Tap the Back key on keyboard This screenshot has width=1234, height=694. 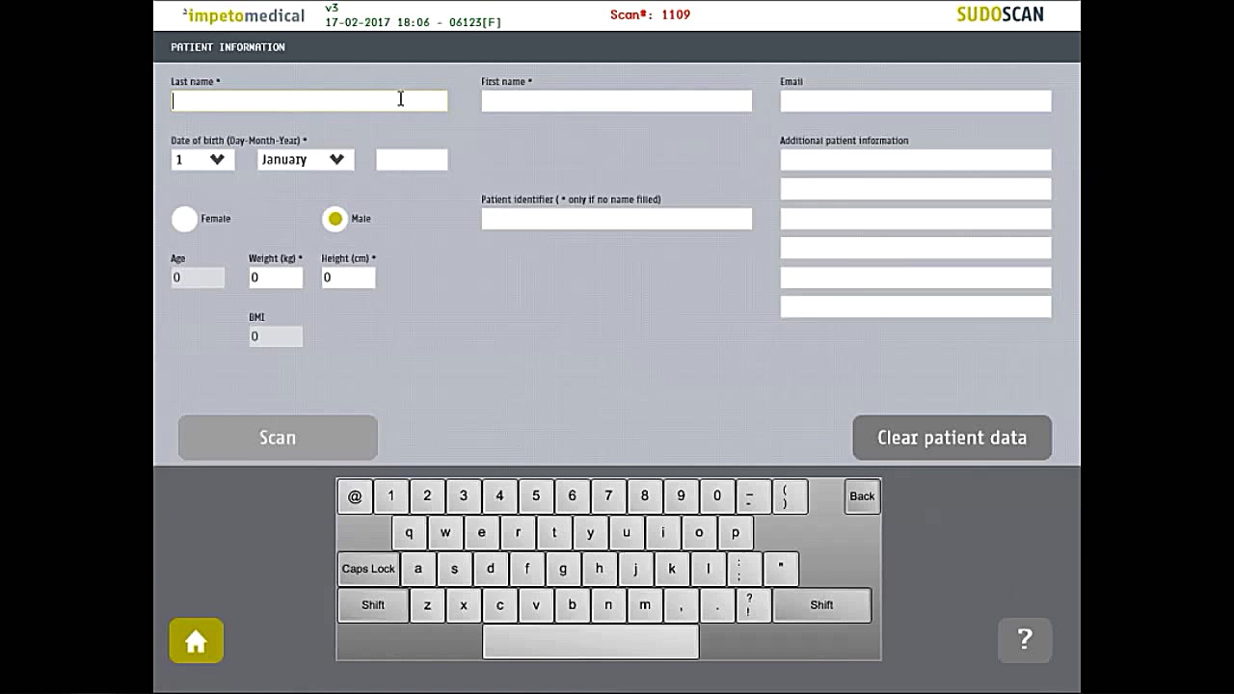[862, 496]
